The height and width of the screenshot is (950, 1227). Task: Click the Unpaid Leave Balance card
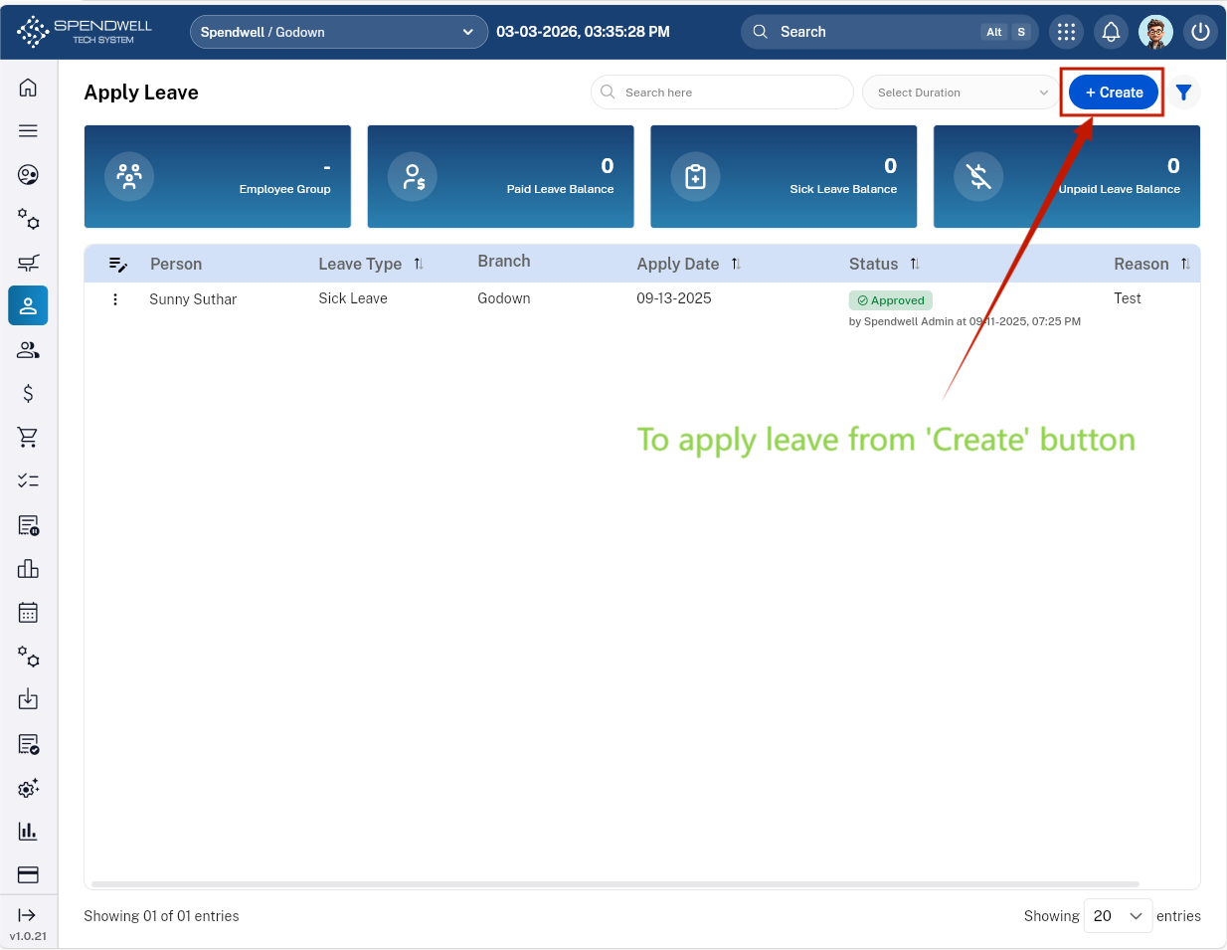(1067, 177)
